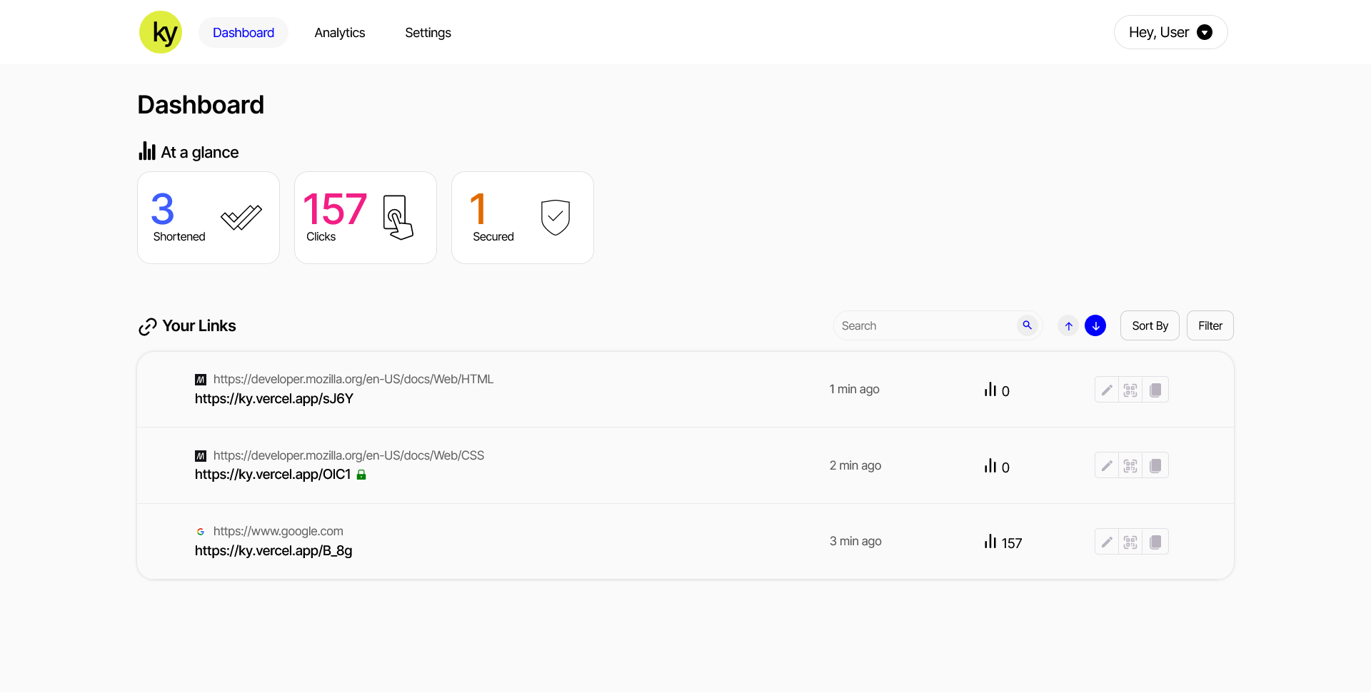The width and height of the screenshot is (1371, 698).
Task: Click the search magnifier icon in the search bar
Action: click(x=1028, y=325)
